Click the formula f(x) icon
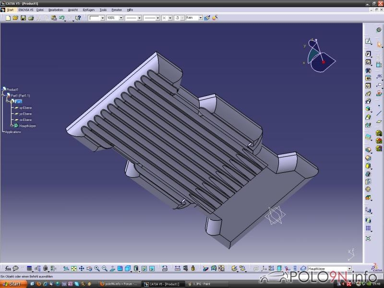This screenshot has width=384, height=288. click(8, 268)
